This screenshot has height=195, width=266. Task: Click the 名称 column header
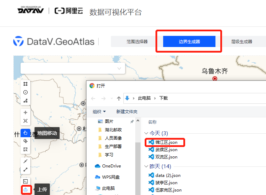(x=152, y=122)
